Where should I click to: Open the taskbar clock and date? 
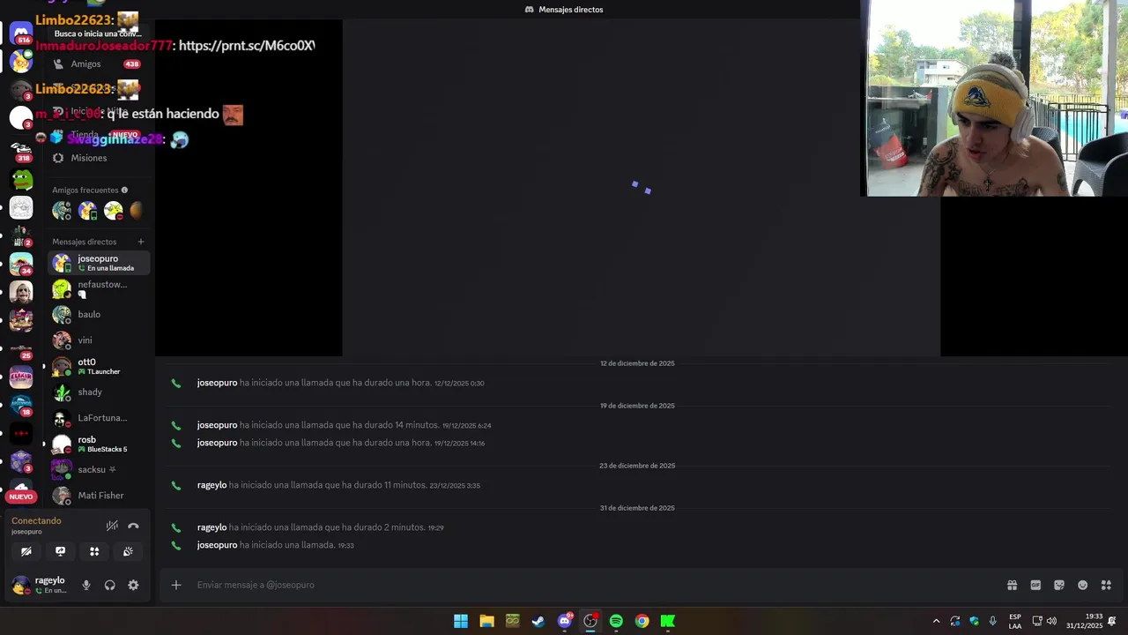pos(1084,621)
